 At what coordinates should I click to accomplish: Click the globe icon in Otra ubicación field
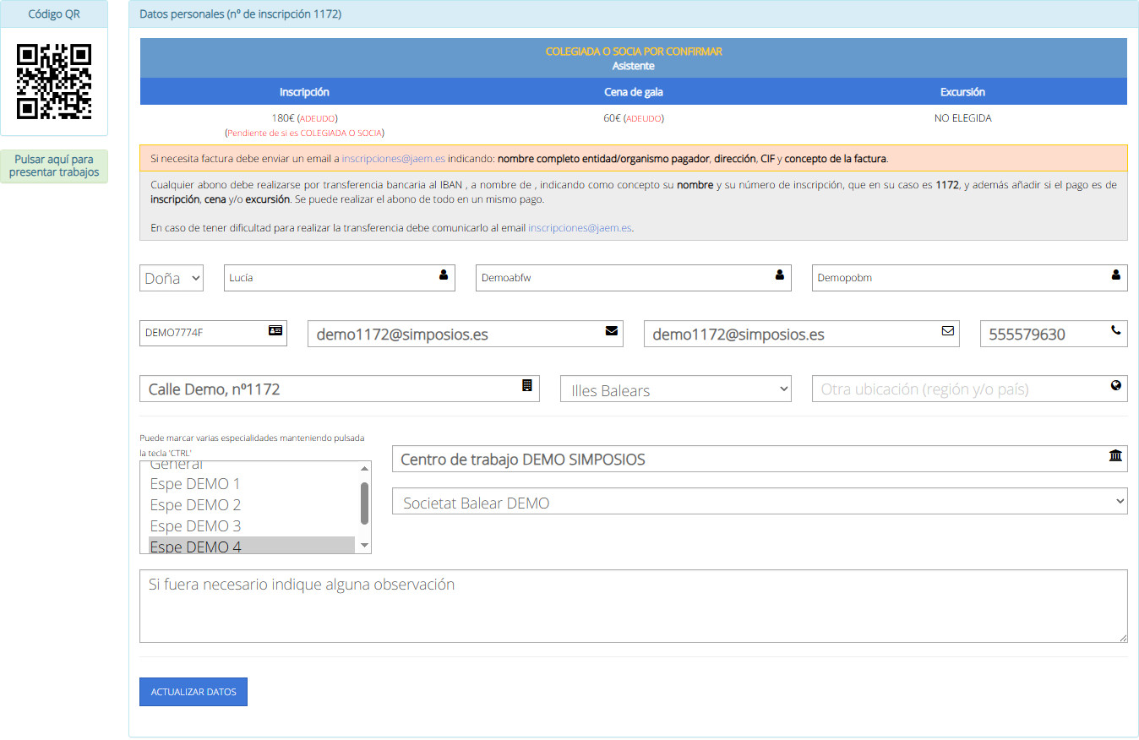pos(1116,385)
